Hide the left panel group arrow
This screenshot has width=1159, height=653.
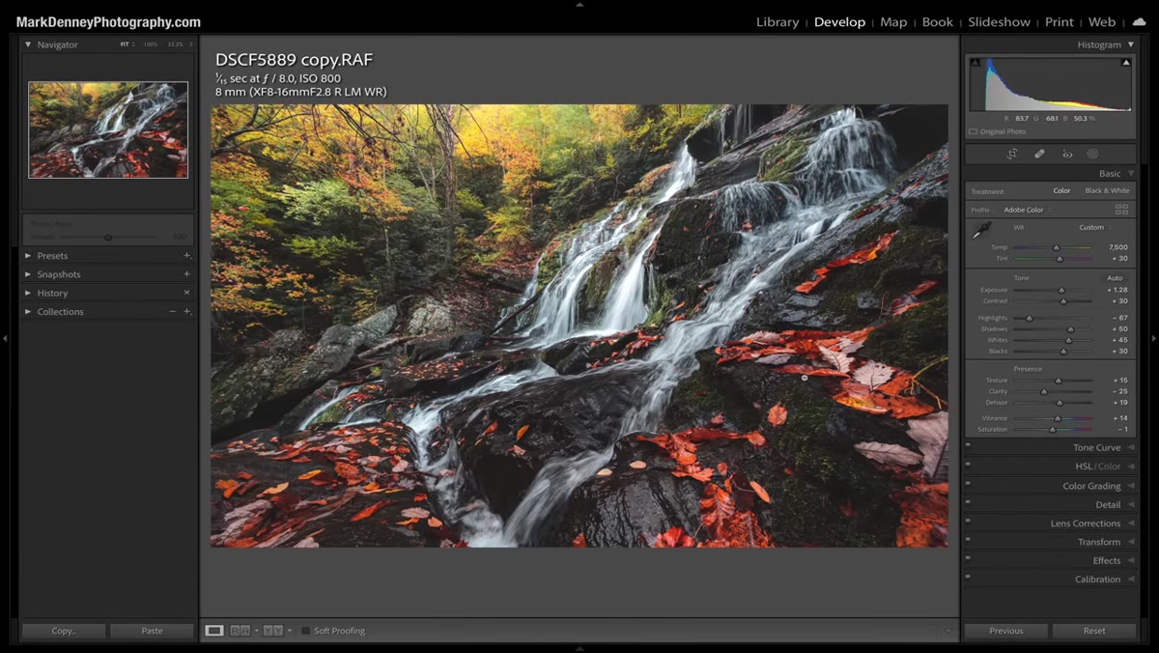pos(5,338)
